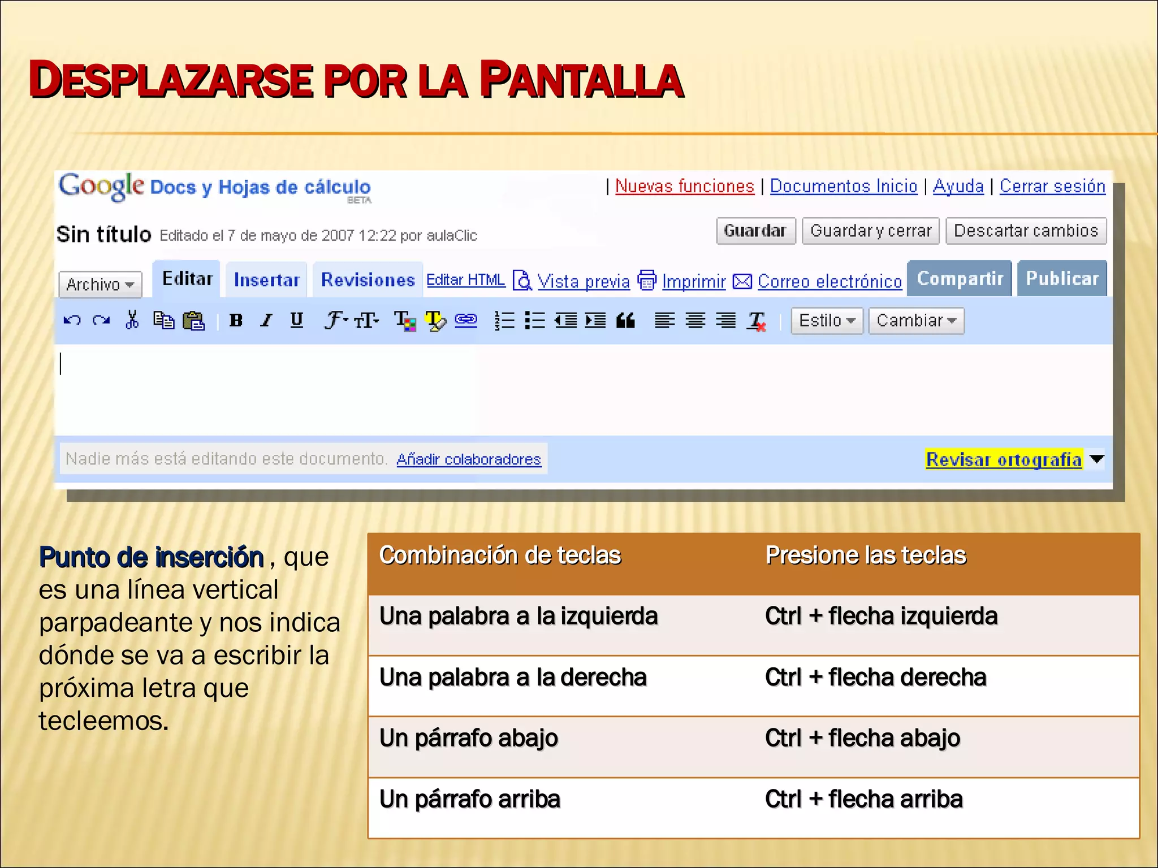The height and width of the screenshot is (868, 1158).
Task: Toggle Underline formatting
Action: pos(296,320)
